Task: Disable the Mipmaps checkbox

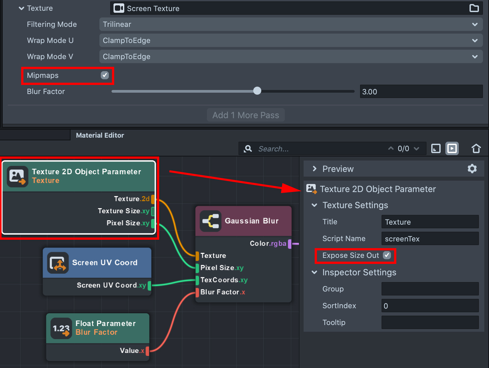Action: click(x=105, y=75)
